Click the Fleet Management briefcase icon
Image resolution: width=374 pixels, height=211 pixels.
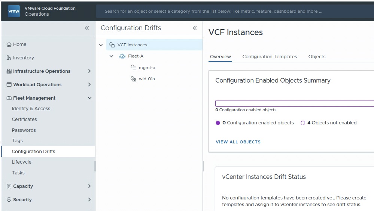(9, 98)
